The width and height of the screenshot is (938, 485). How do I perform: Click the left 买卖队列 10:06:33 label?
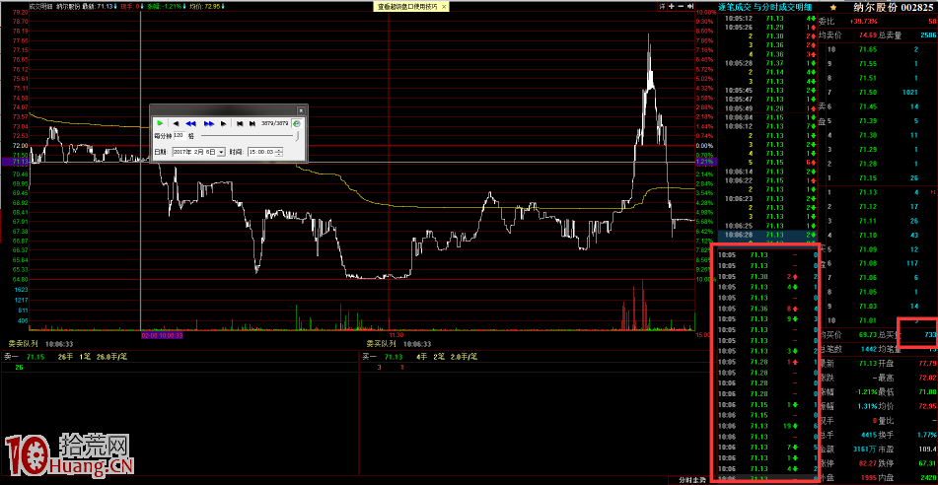(x=40, y=344)
